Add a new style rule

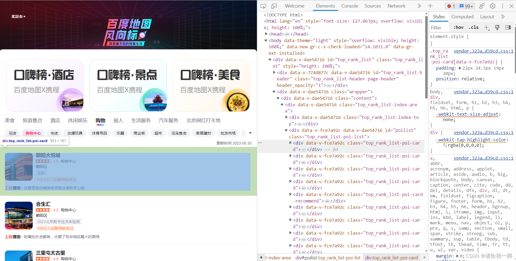tap(487, 28)
